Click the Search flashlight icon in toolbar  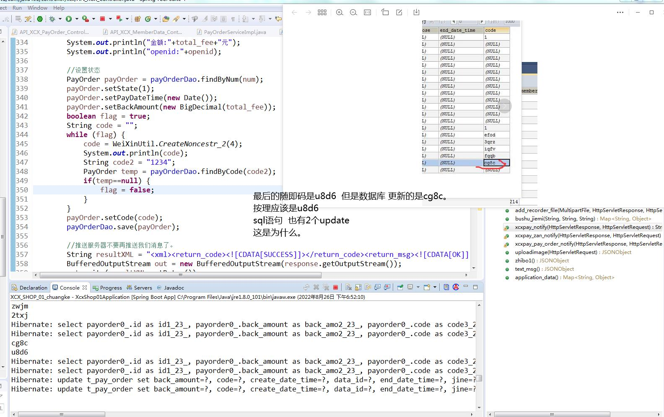pos(176,19)
